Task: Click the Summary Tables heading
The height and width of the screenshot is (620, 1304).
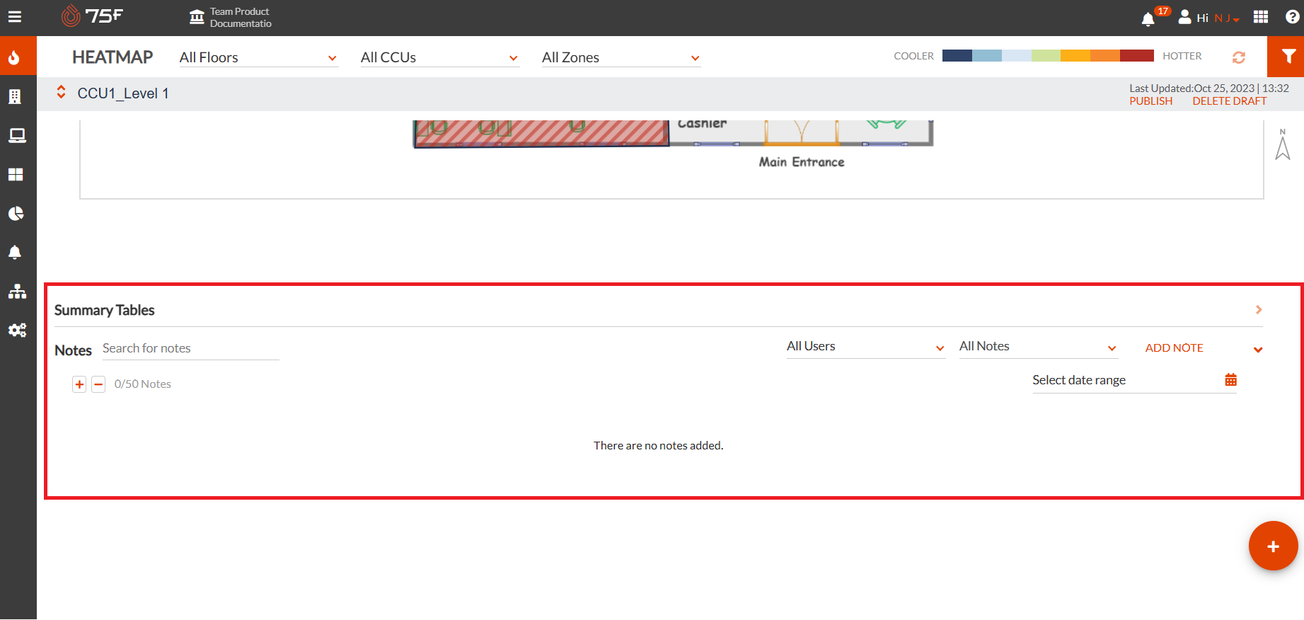Action: pos(104,310)
